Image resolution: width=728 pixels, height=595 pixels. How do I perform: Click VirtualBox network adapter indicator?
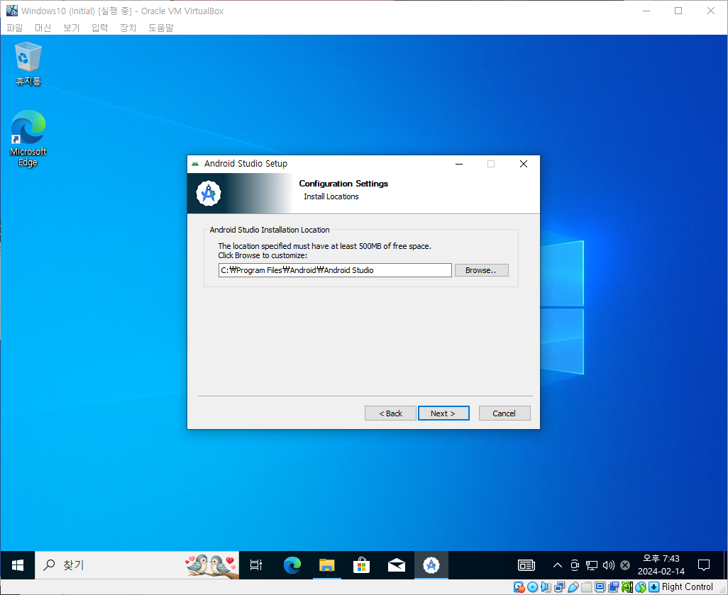tap(559, 587)
